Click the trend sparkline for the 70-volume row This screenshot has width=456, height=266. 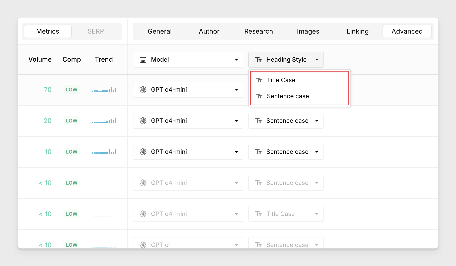(x=104, y=90)
